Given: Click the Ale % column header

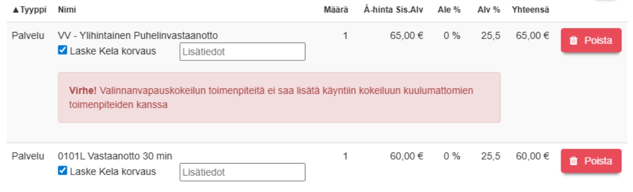Looking at the screenshot, I should coord(449,10).
